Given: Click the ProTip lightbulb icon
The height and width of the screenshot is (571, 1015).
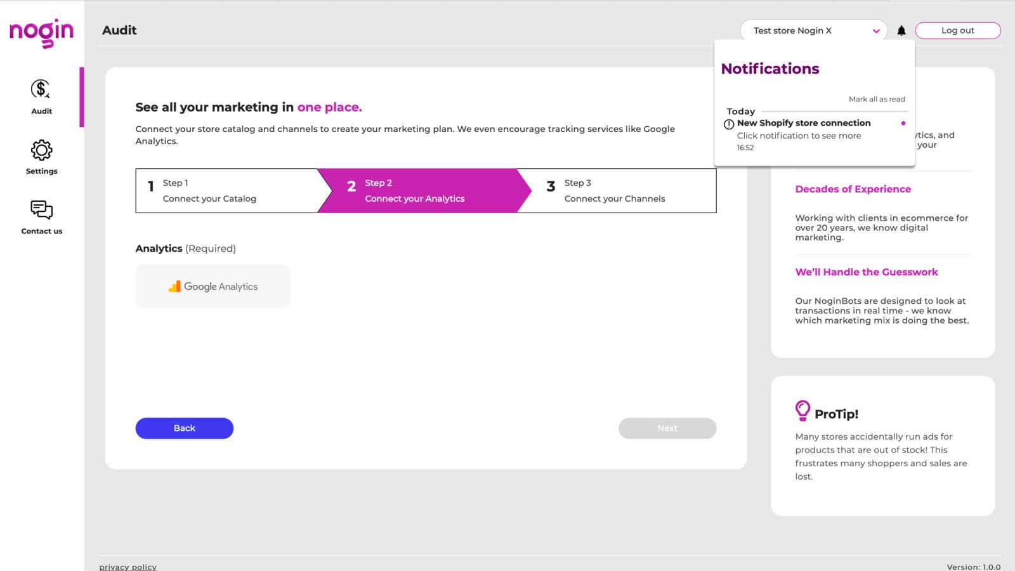Looking at the screenshot, I should 802,410.
